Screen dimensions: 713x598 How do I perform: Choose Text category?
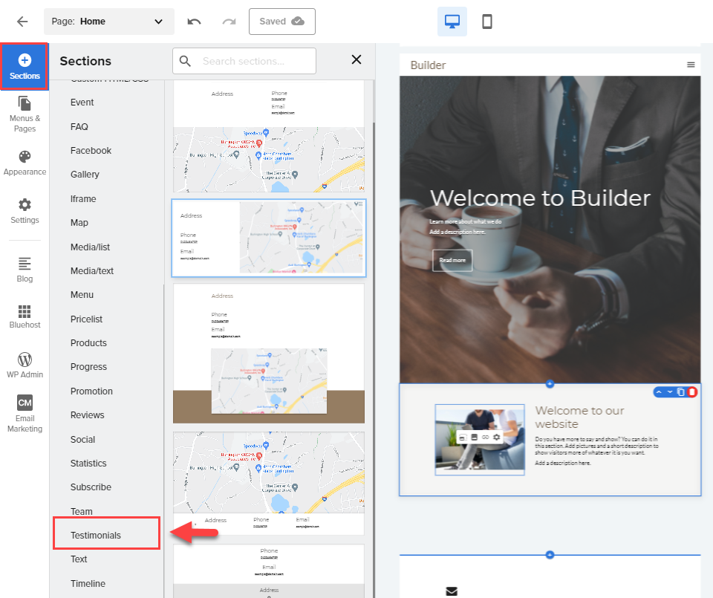78,559
